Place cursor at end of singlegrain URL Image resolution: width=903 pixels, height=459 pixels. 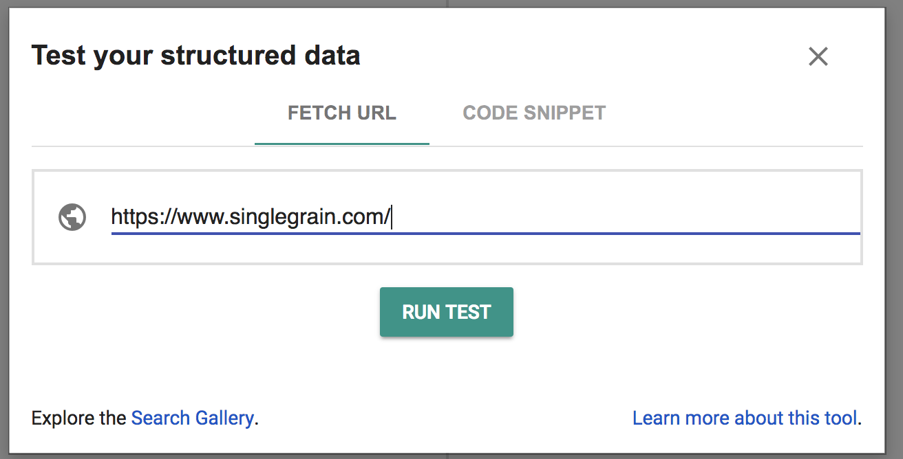point(392,217)
